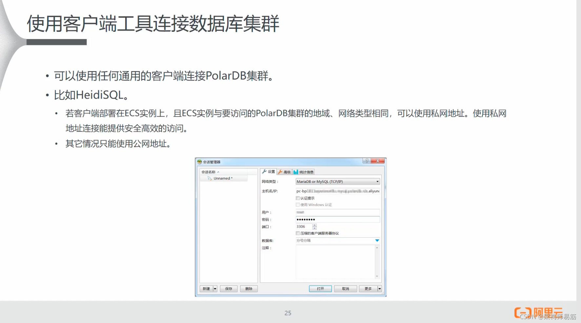Open the 网络类型 dropdown list
Viewport: 581px width, 323px height.
point(338,181)
